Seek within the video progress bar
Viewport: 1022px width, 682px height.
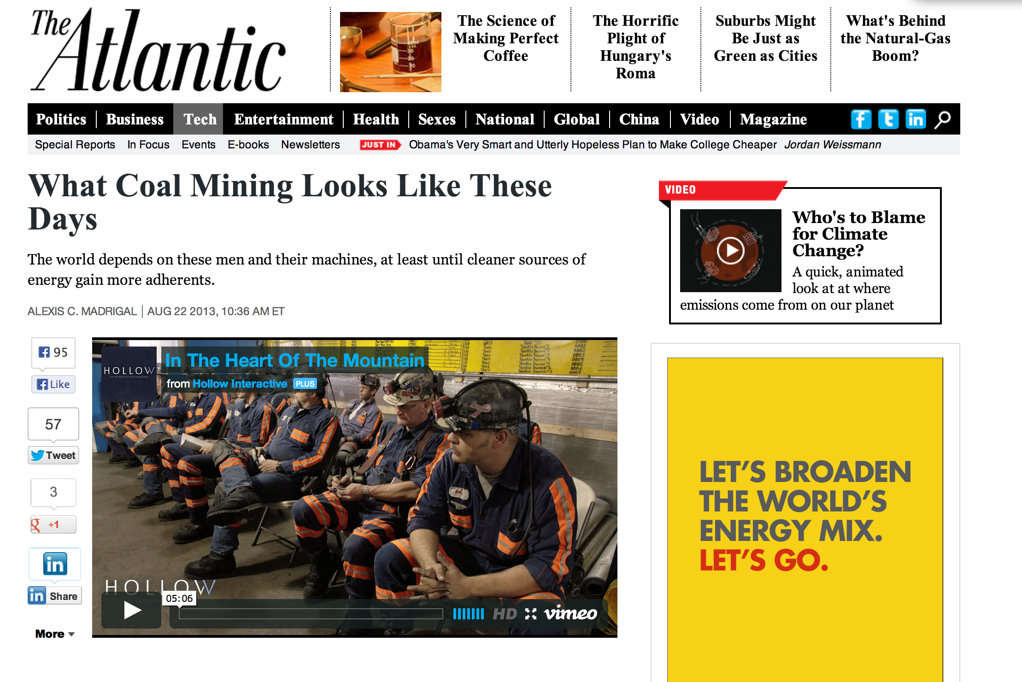(311, 614)
